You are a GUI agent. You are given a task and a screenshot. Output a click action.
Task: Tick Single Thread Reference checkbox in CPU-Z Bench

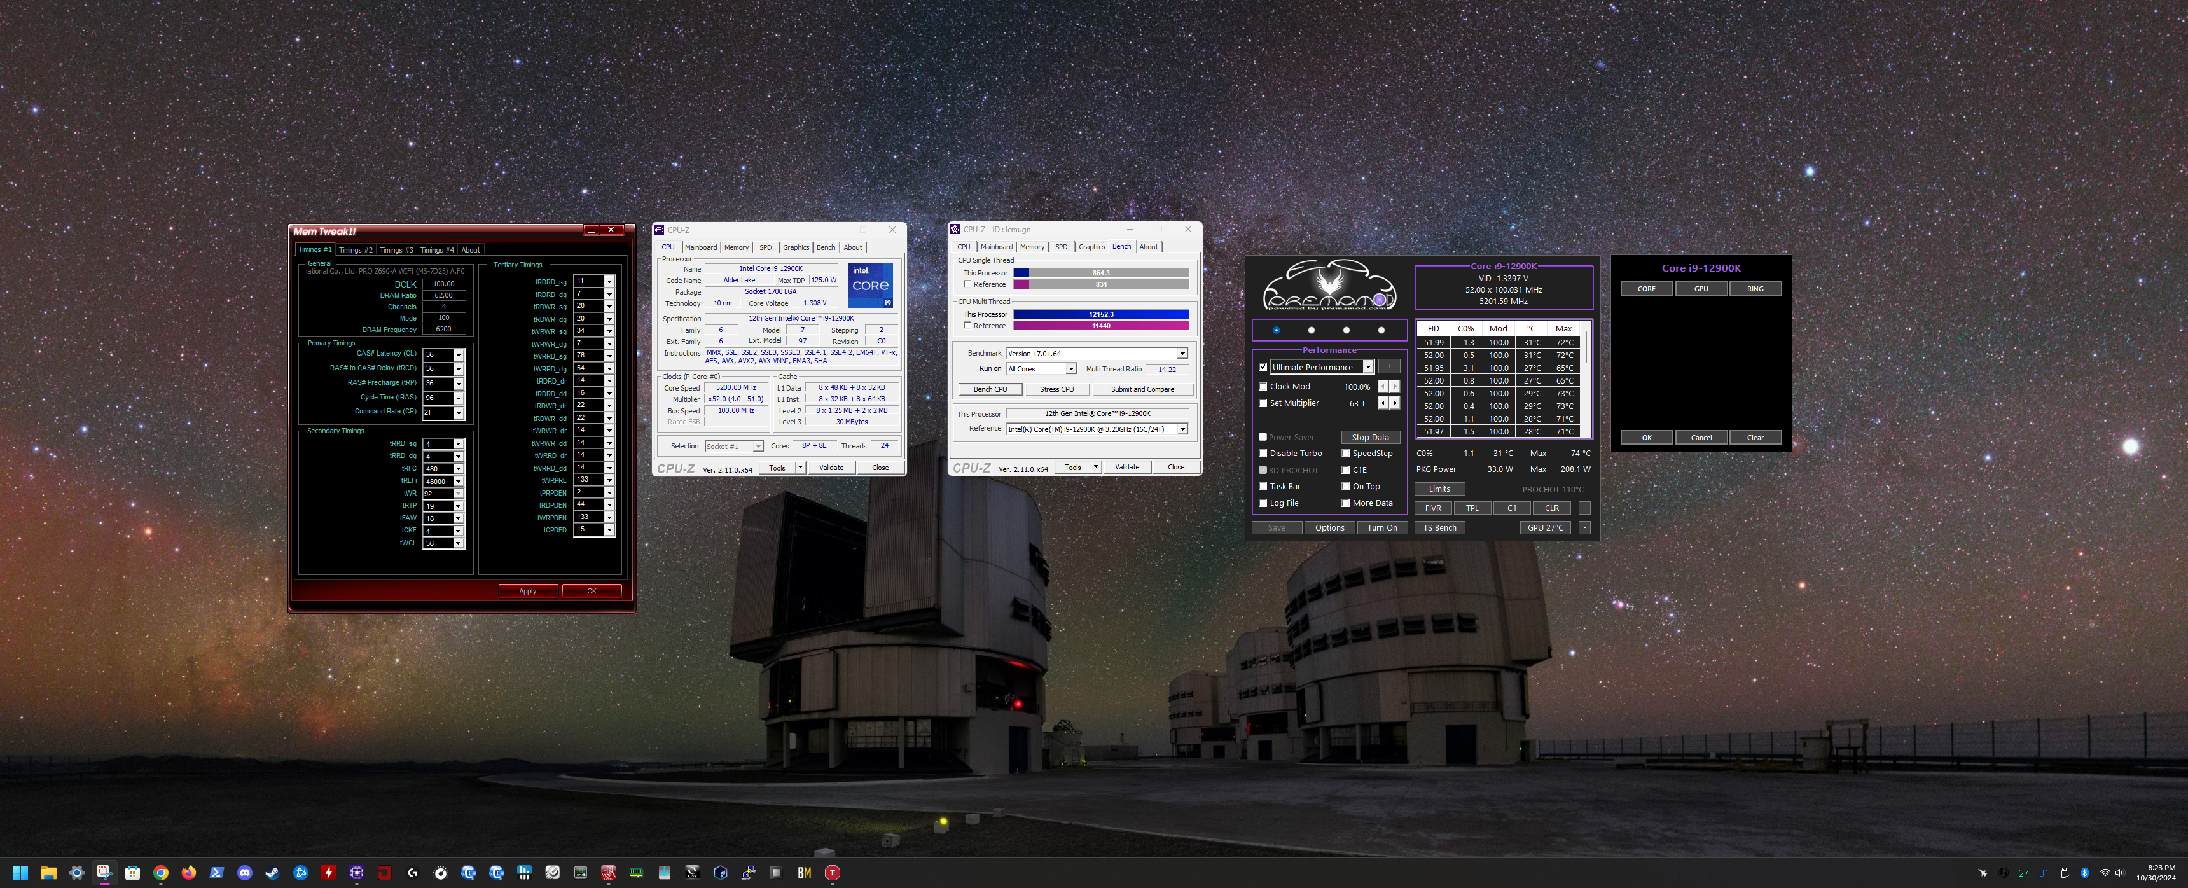[x=967, y=285]
